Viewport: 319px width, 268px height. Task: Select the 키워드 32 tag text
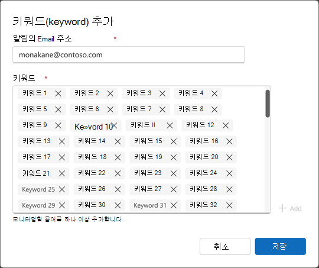pyautogui.click(x=203, y=205)
